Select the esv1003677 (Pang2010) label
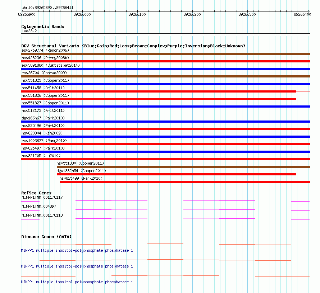This screenshot has width=320, height=293. (44, 141)
